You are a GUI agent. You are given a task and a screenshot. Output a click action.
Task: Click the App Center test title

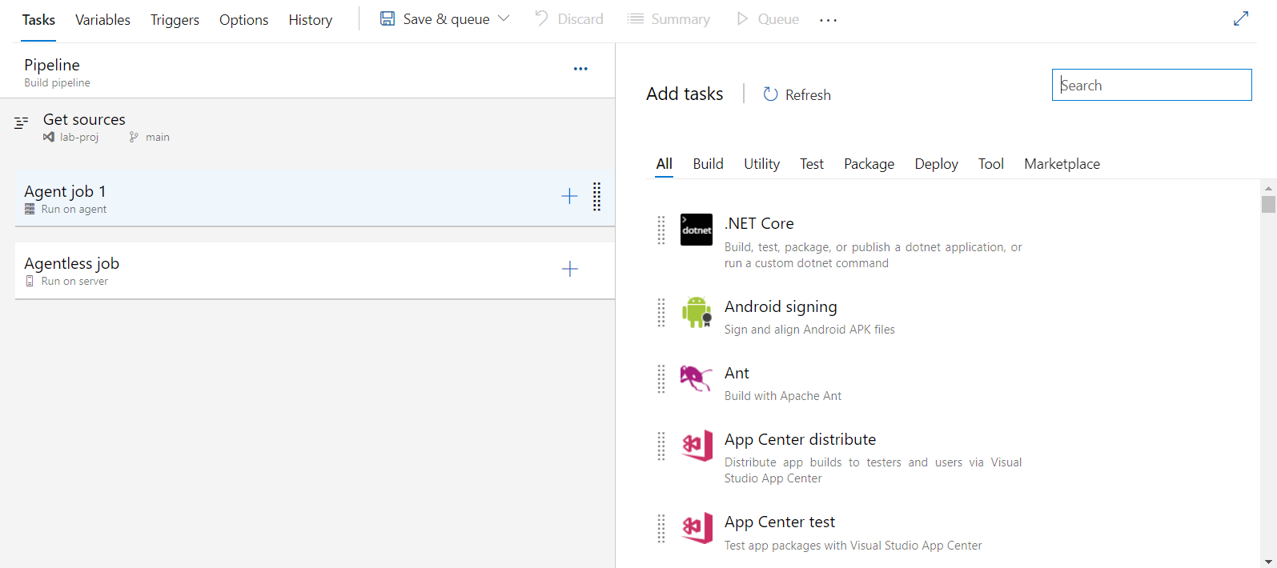click(x=780, y=522)
